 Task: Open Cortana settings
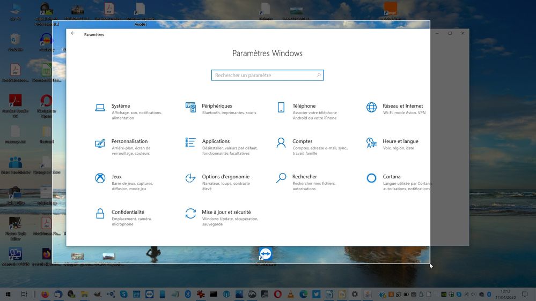[392, 177]
